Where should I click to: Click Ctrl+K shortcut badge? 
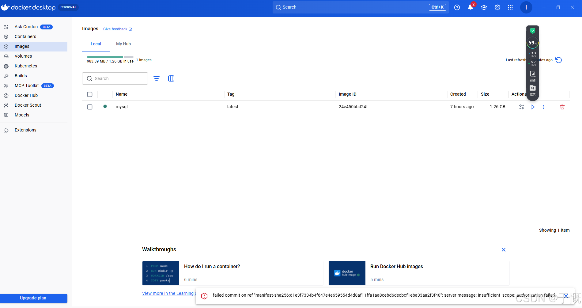pyautogui.click(x=437, y=7)
